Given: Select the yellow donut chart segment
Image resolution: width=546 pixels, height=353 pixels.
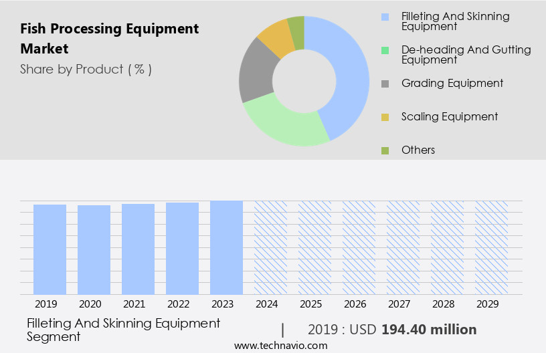Looking at the screenshot, I should point(276,37).
